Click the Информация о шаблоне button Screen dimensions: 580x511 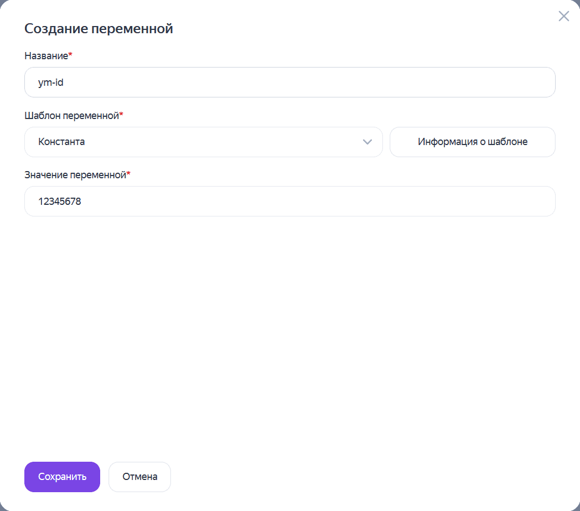click(472, 142)
